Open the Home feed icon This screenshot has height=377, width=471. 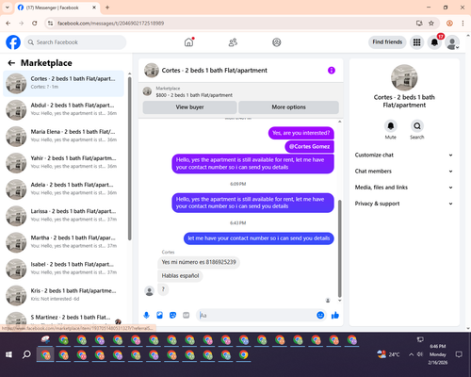click(188, 42)
